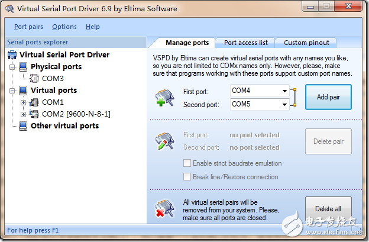Viewport: 369px width, 242px height.
Task: Click the Delete all button
Action: click(328, 209)
